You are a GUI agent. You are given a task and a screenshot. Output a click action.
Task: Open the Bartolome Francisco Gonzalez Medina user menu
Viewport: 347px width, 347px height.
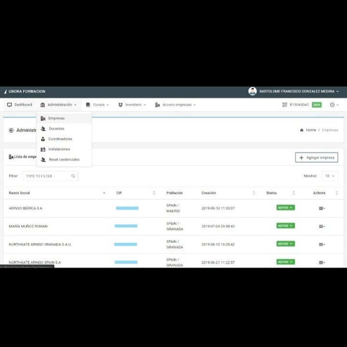click(x=299, y=91)
